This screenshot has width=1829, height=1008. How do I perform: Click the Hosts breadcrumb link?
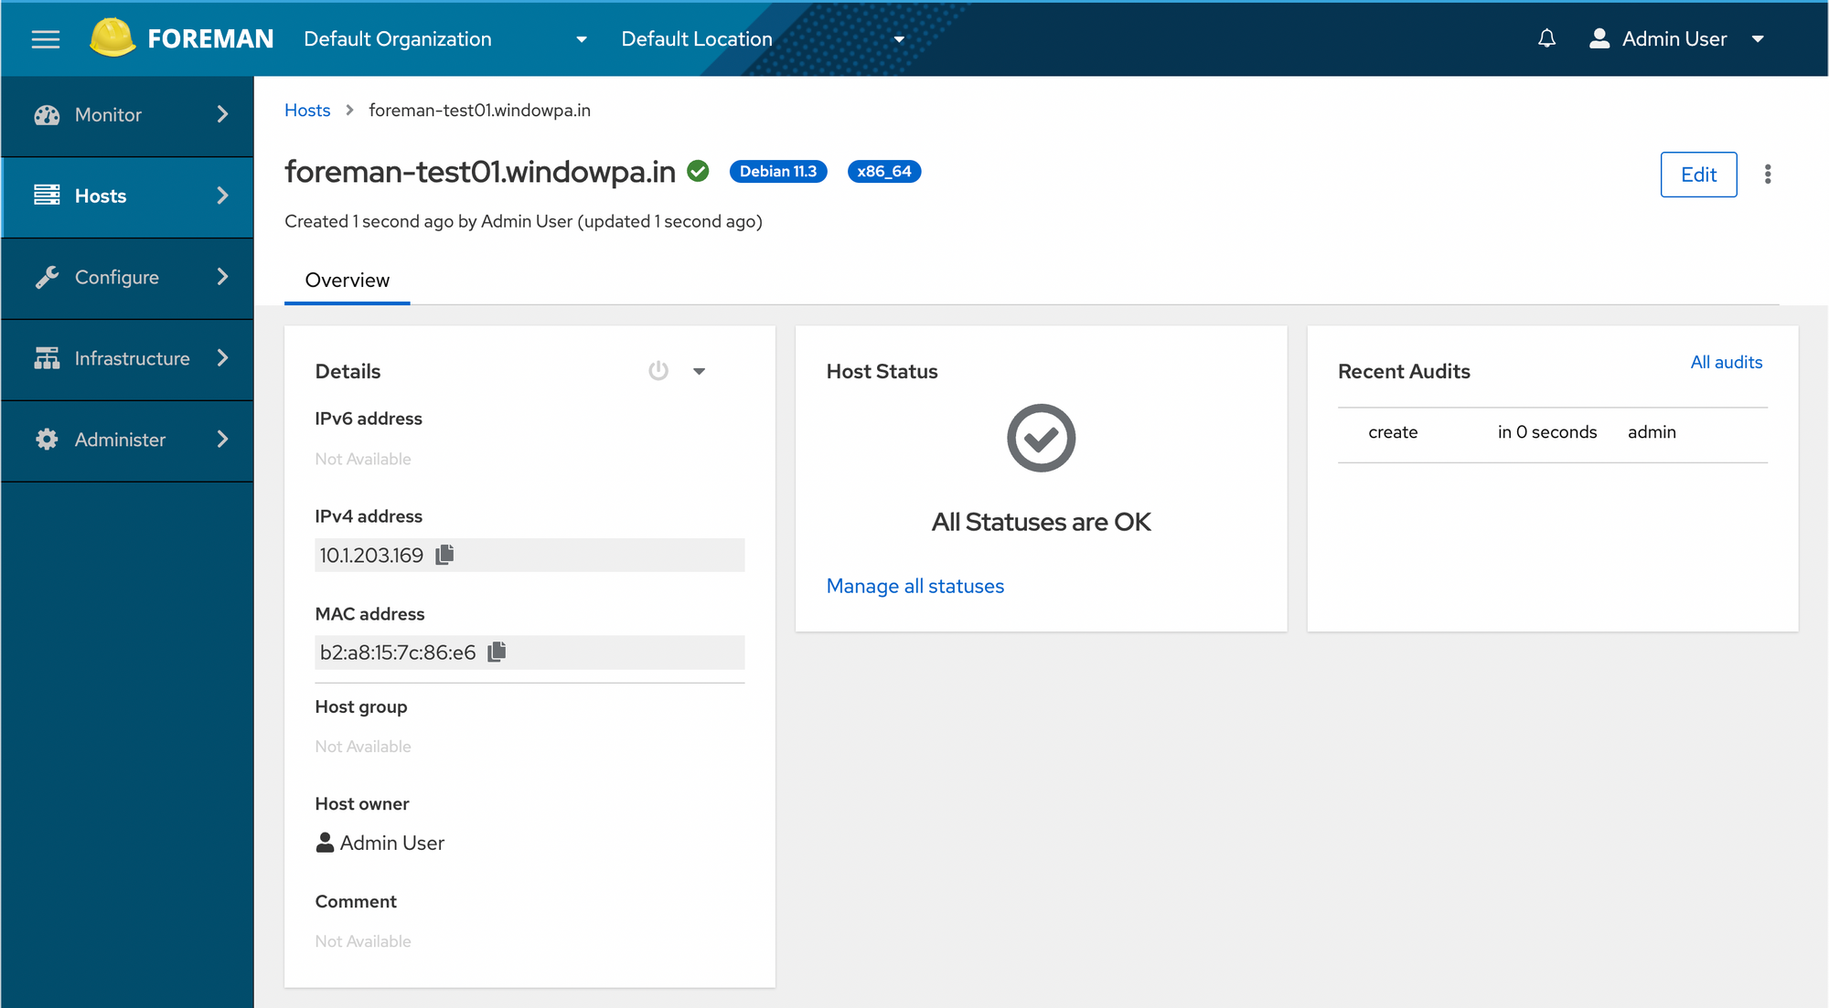pos(307,111)
